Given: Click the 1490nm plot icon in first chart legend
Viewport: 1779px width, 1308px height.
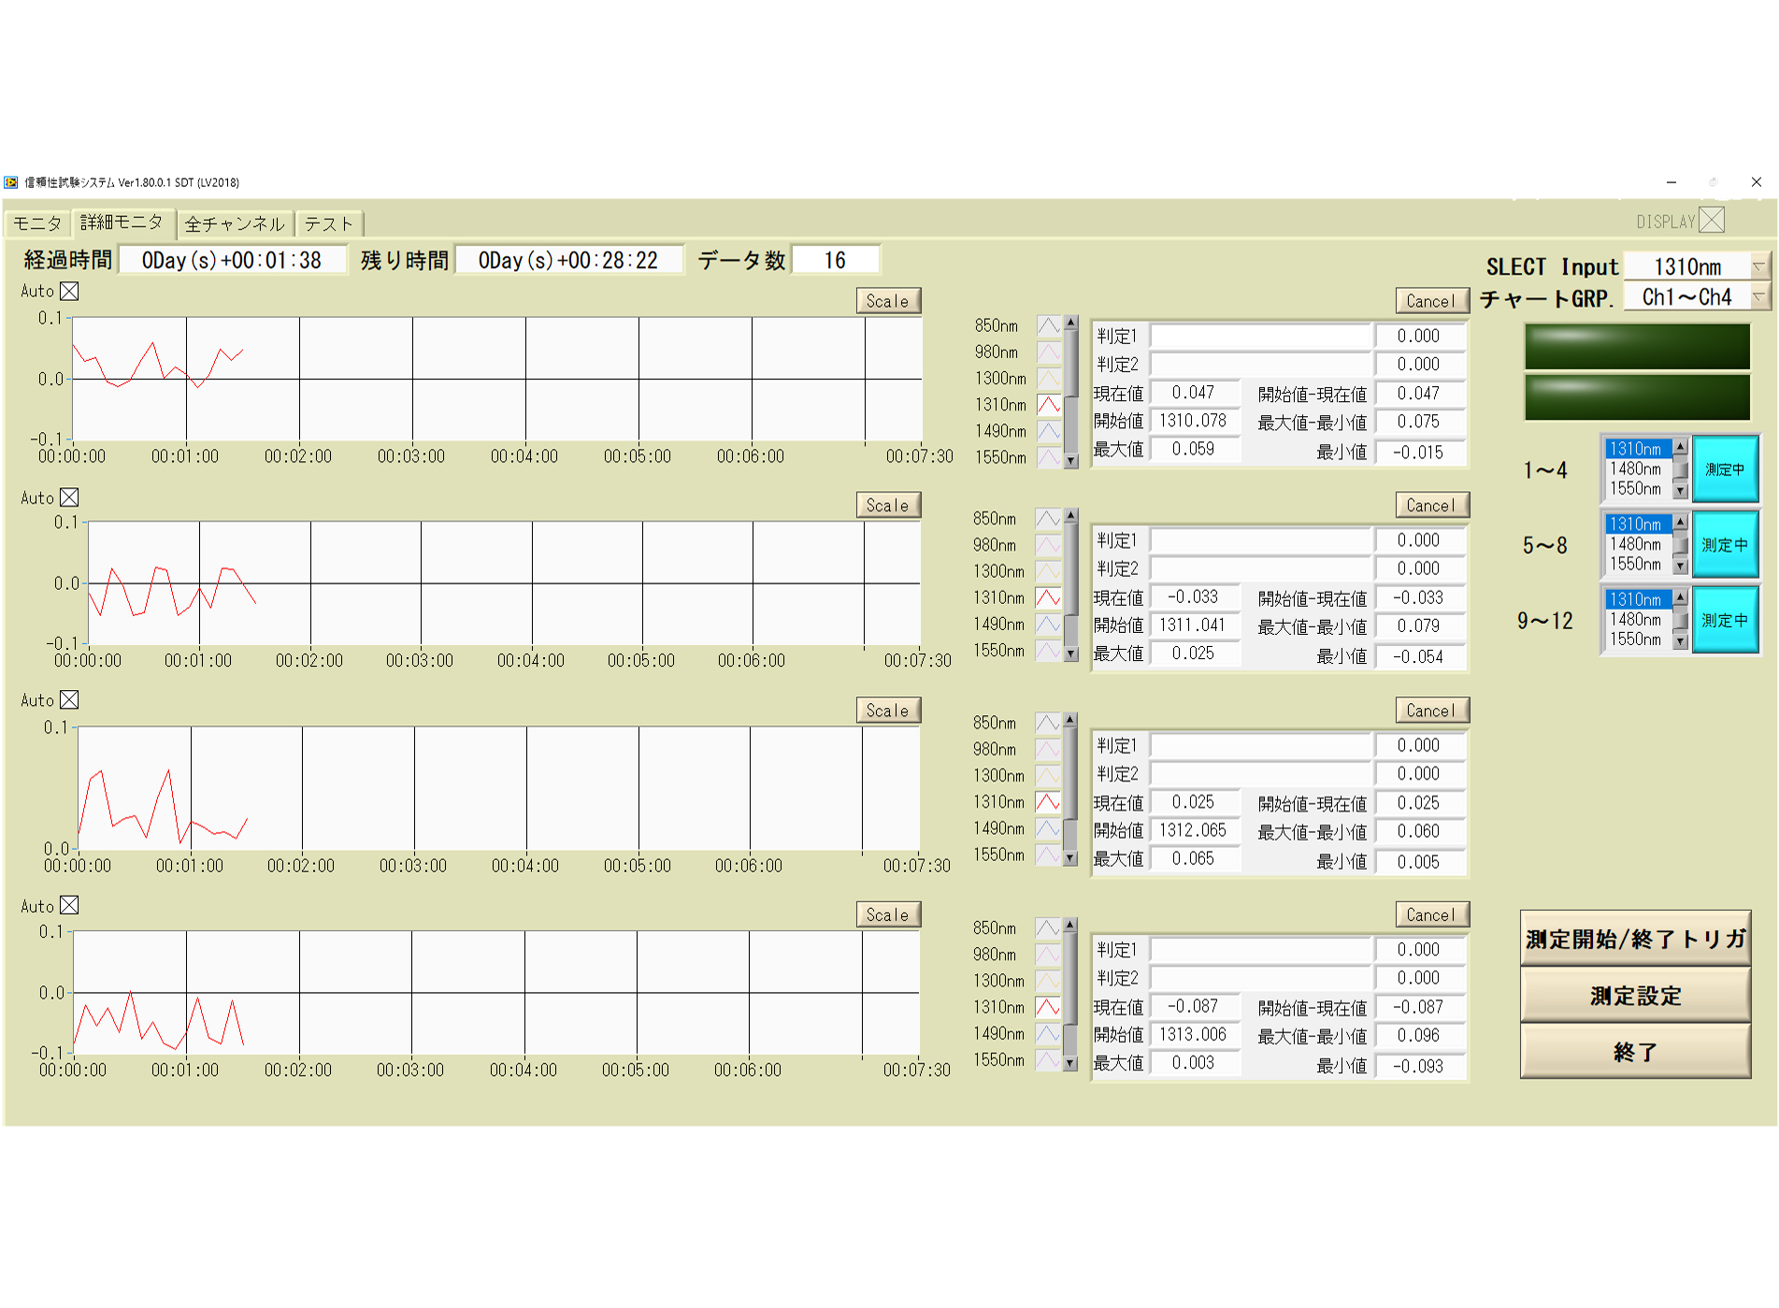Looking at the screenshot, I should tap(1049, 431).
